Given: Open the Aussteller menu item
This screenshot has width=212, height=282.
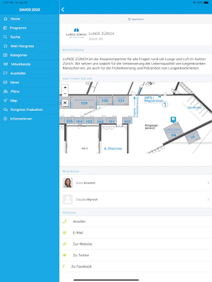Looking at the screenshot, I should [x=30, y=73].
